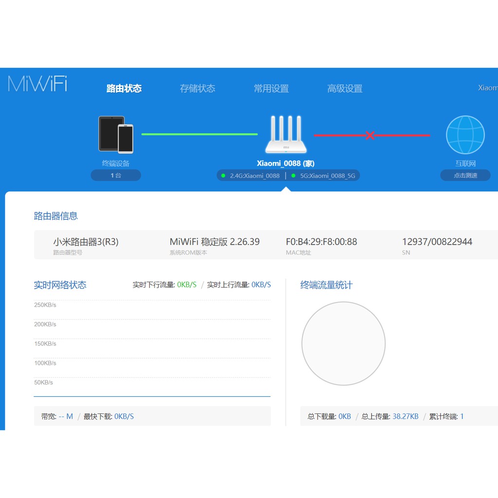498x498 pixels.
Task: Click the 终端设备 label
Action: pyautogui.click(x=116, y=163)
